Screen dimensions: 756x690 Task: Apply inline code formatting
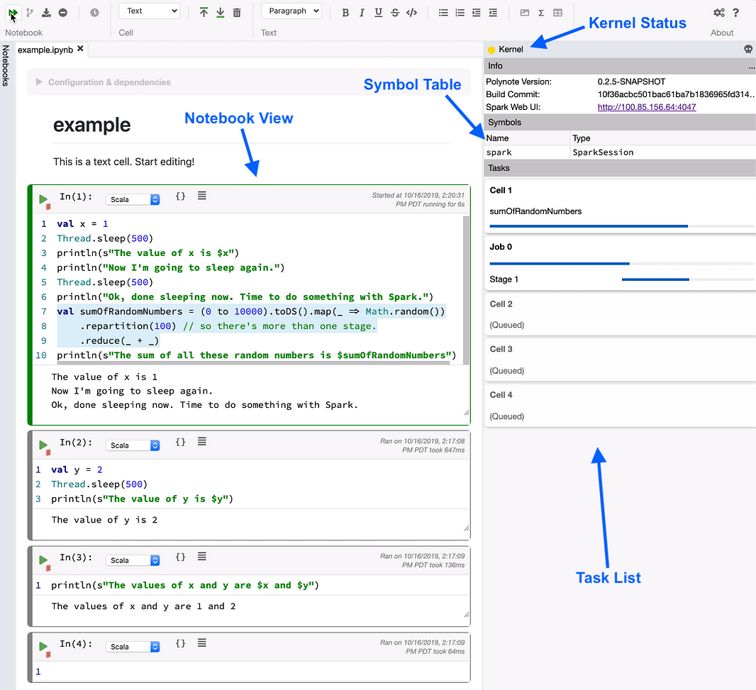pyautogui.click(x=412, y=13)
